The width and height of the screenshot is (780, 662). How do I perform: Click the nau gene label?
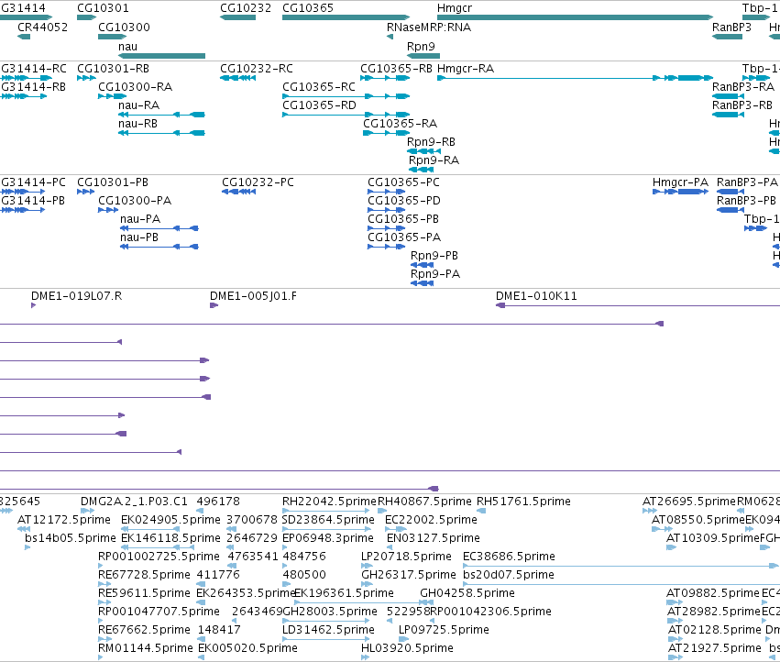tap(127, 46)
